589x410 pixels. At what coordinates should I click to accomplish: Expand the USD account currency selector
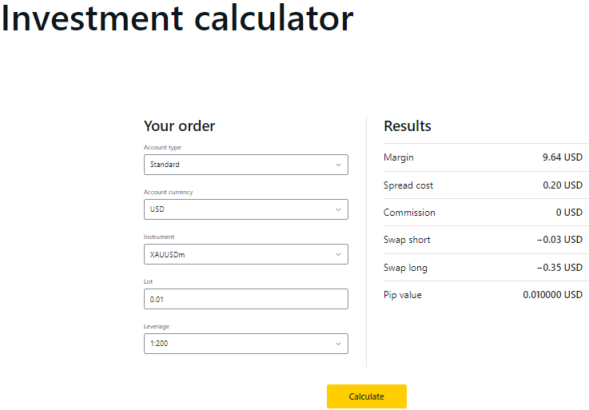(x=240, y=209)
